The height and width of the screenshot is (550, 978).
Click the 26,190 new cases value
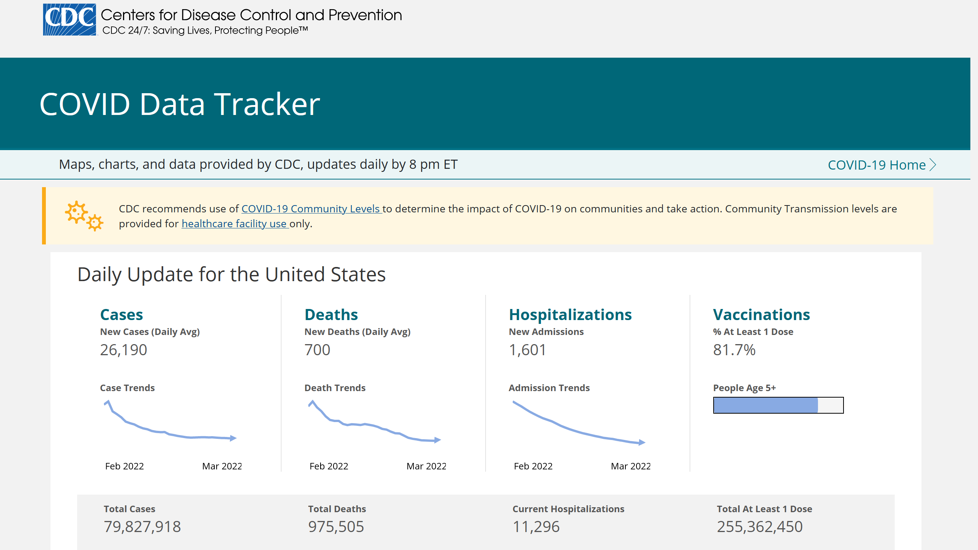123,349
